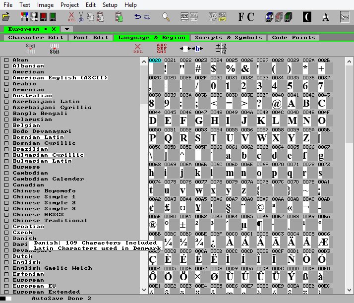Switch to the Code Points tab
This screenshot has height=303, width=354.
pos(294,38)
